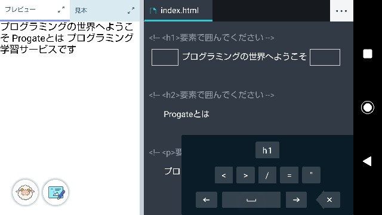The width and height of the screenshot is (382, 215).
Task: Switch to the 見本 tab
Action: coord(105,10)
